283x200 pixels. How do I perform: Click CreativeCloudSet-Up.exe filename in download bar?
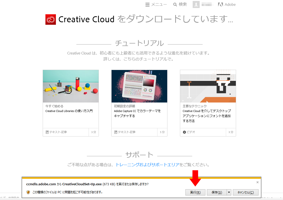point(82,184)
